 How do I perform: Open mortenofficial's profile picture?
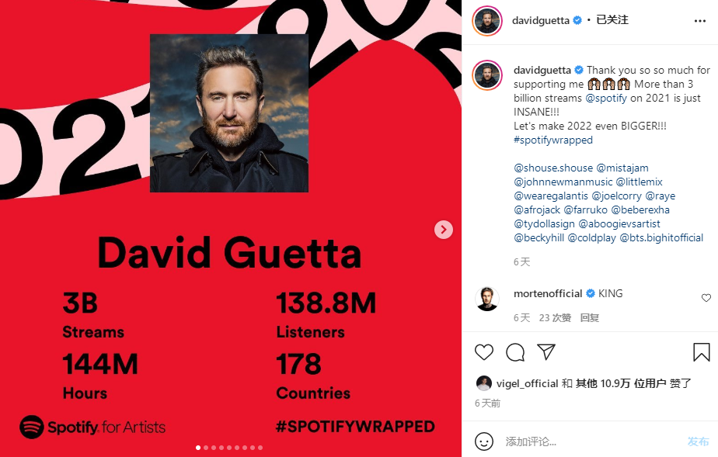tap(486, 299)
